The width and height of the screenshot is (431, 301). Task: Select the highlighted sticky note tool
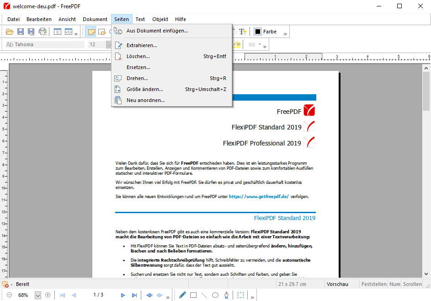tap(90, 32)
